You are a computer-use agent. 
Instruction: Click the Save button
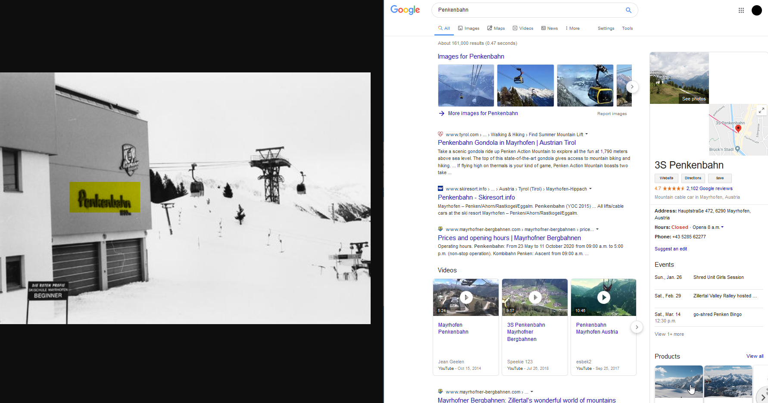point(720,178)
